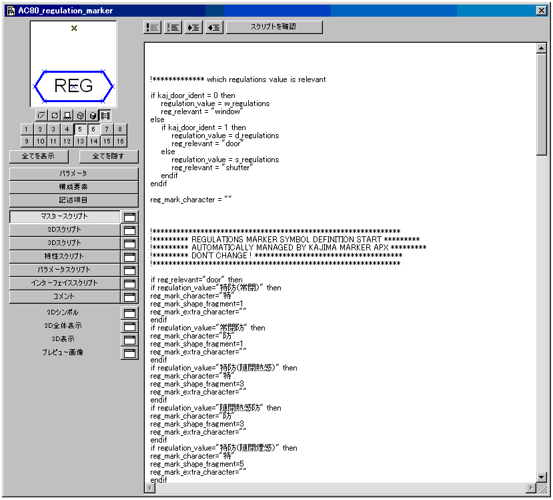Open the 3D表示 window icon

(x=129, y=340)
